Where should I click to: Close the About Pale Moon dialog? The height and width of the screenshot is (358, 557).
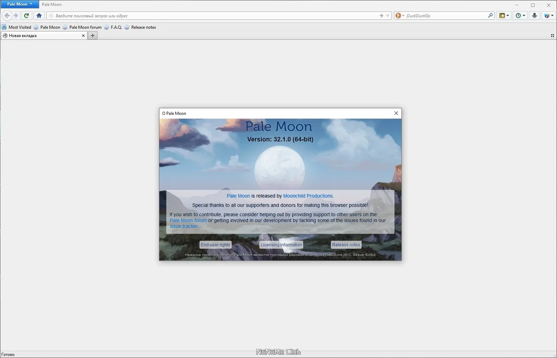click(396, 113)
